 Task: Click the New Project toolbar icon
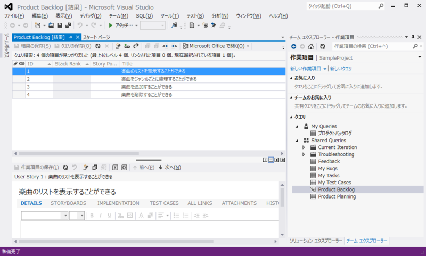tap(37, 25)
